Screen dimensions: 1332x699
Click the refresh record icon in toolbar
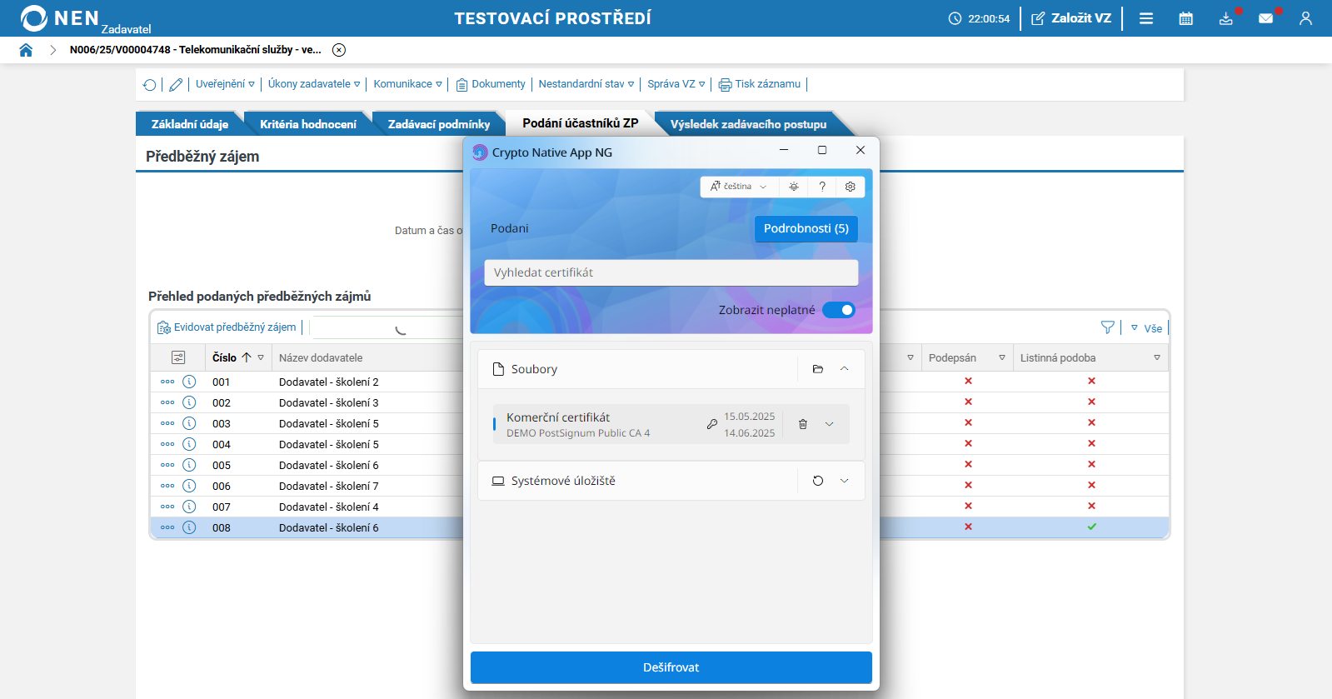click(149, 84)
